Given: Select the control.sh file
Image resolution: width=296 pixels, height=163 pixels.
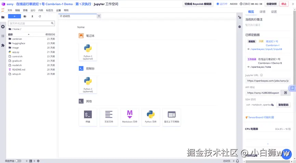Looking at the screenshot, I should tap(32, 57).
